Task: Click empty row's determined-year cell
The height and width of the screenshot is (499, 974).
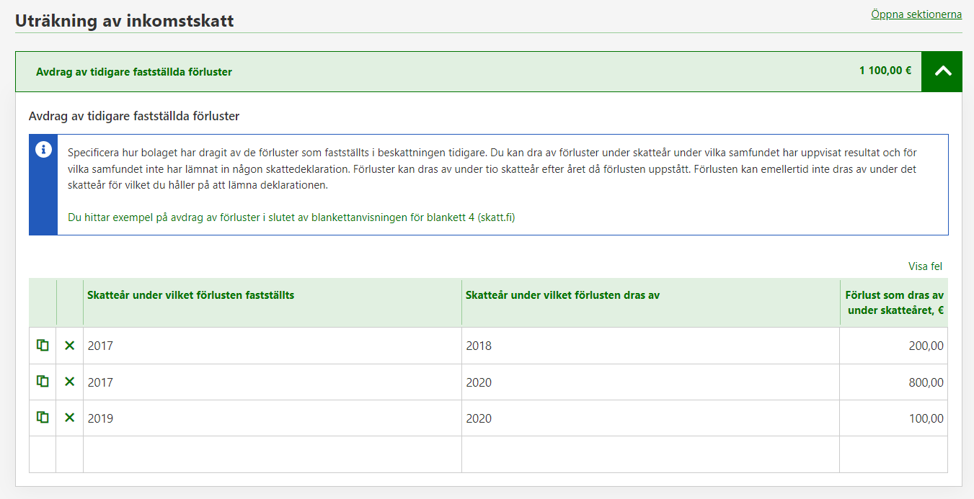Action: point(272,454)
